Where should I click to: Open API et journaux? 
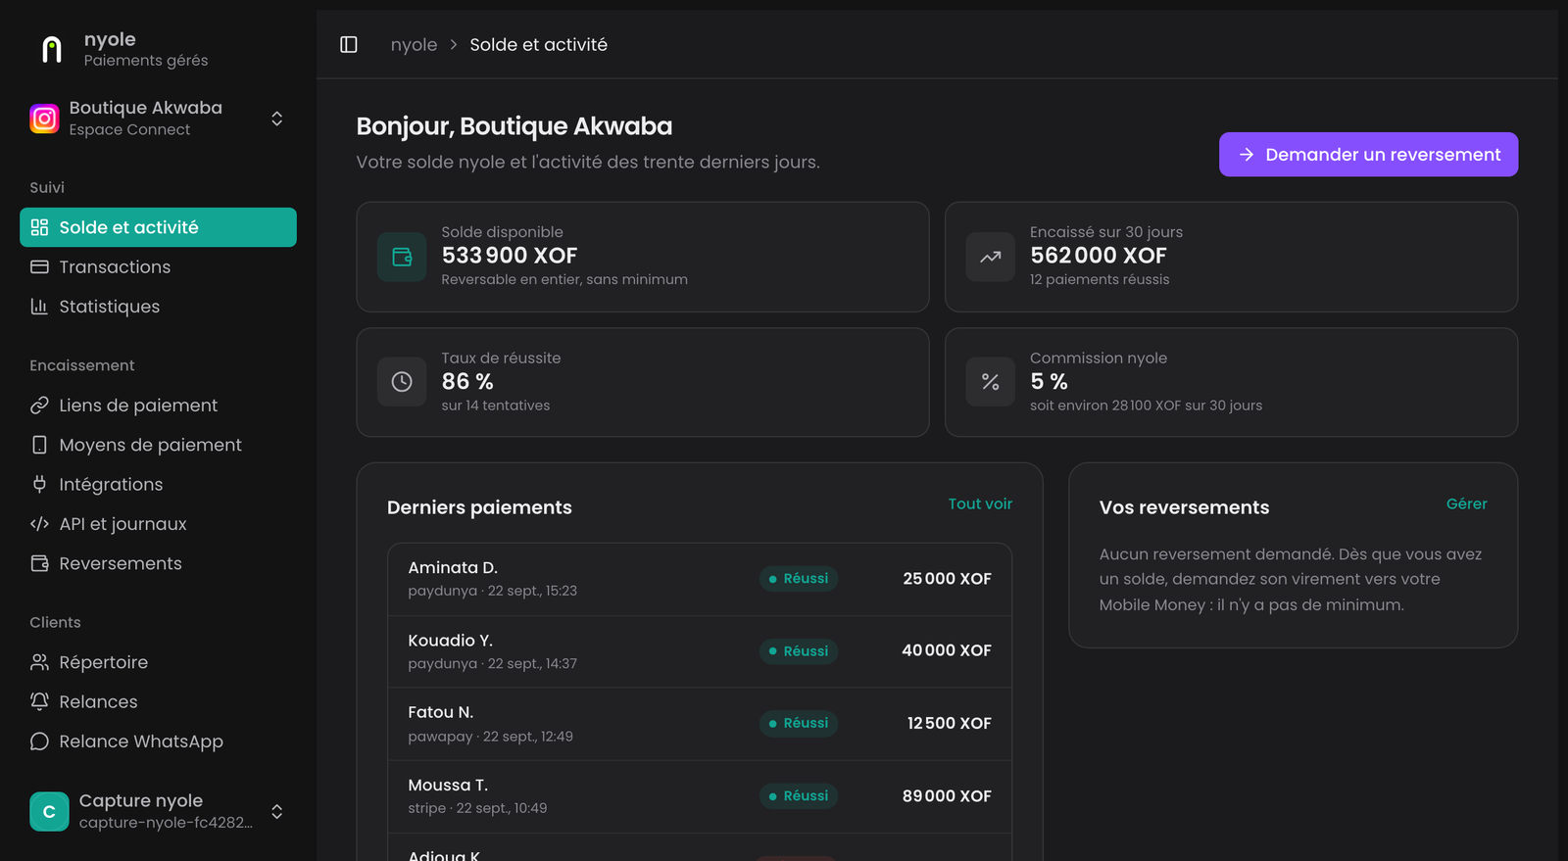(158, 524)
